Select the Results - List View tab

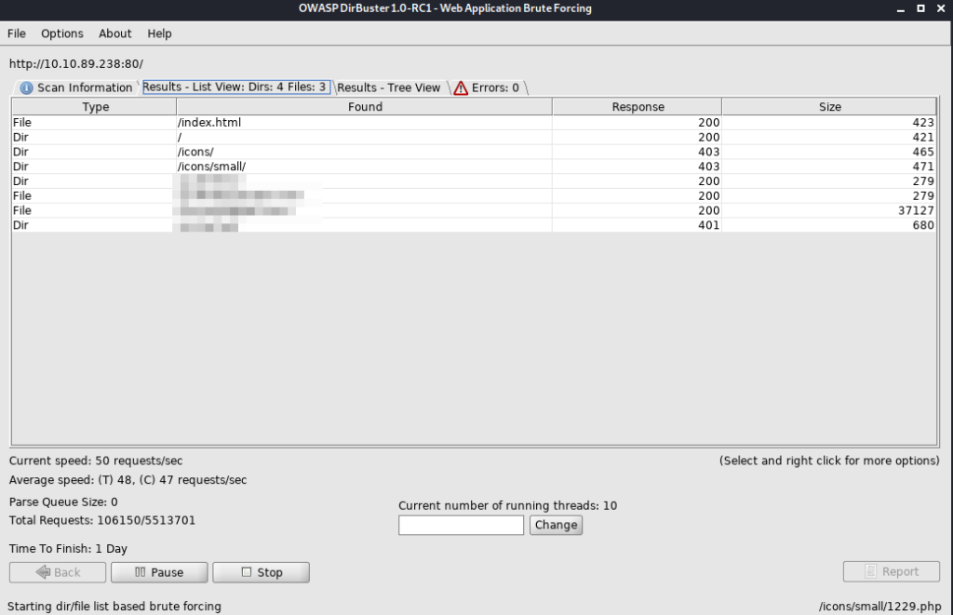[235, 87]
